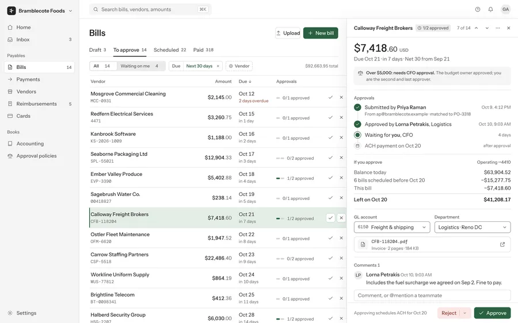The image size is (518, 323).
Task: Select the Halberd Security Group row
Action: pyautogui.click(x=218, y=316)
